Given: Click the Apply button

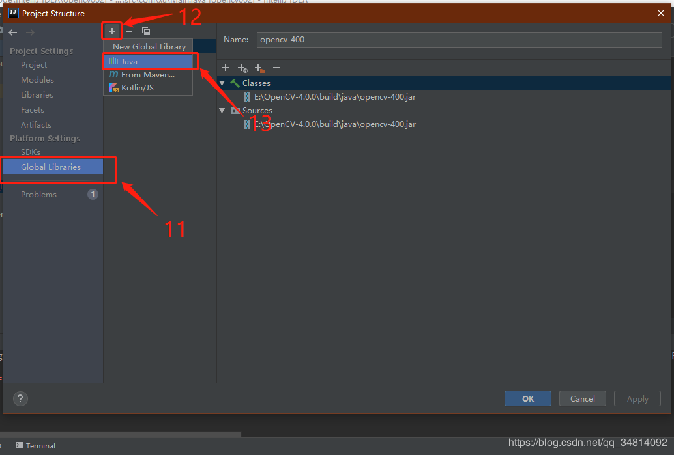Looking at the screenshot, I should pos(637,398).
